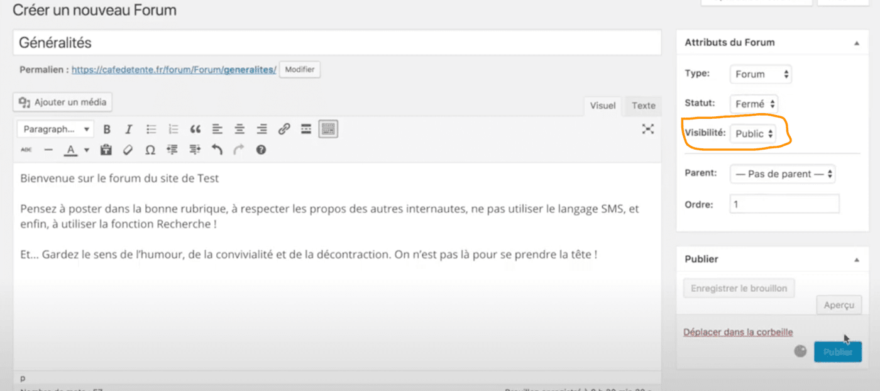
Task: Select the Visuel editor tab
Action: [602, 106]
